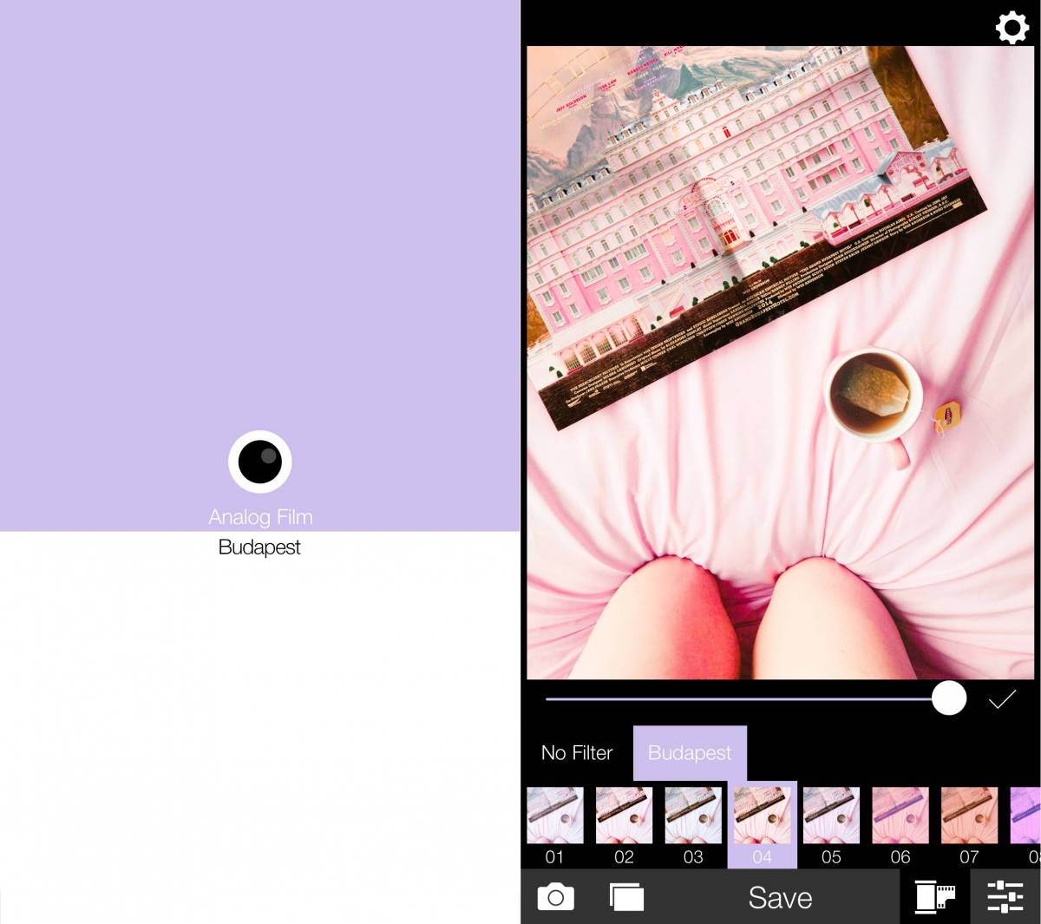
Task: Choose filter preset 05
Action: tap(831, 817)
